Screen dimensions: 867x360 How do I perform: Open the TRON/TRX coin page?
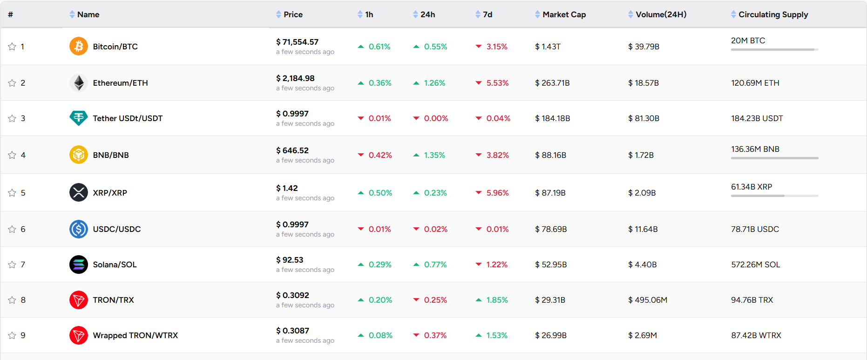[113, 300]
